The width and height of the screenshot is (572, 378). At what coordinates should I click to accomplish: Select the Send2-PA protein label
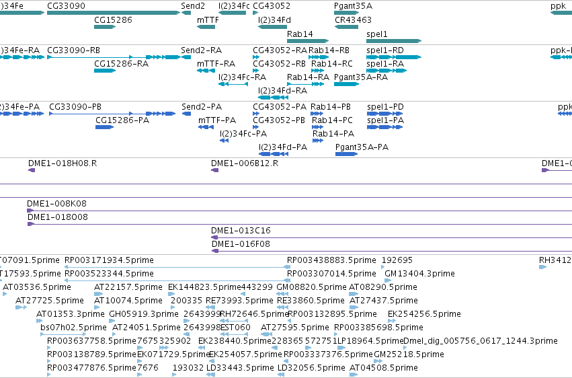click(x=202, y=107)
